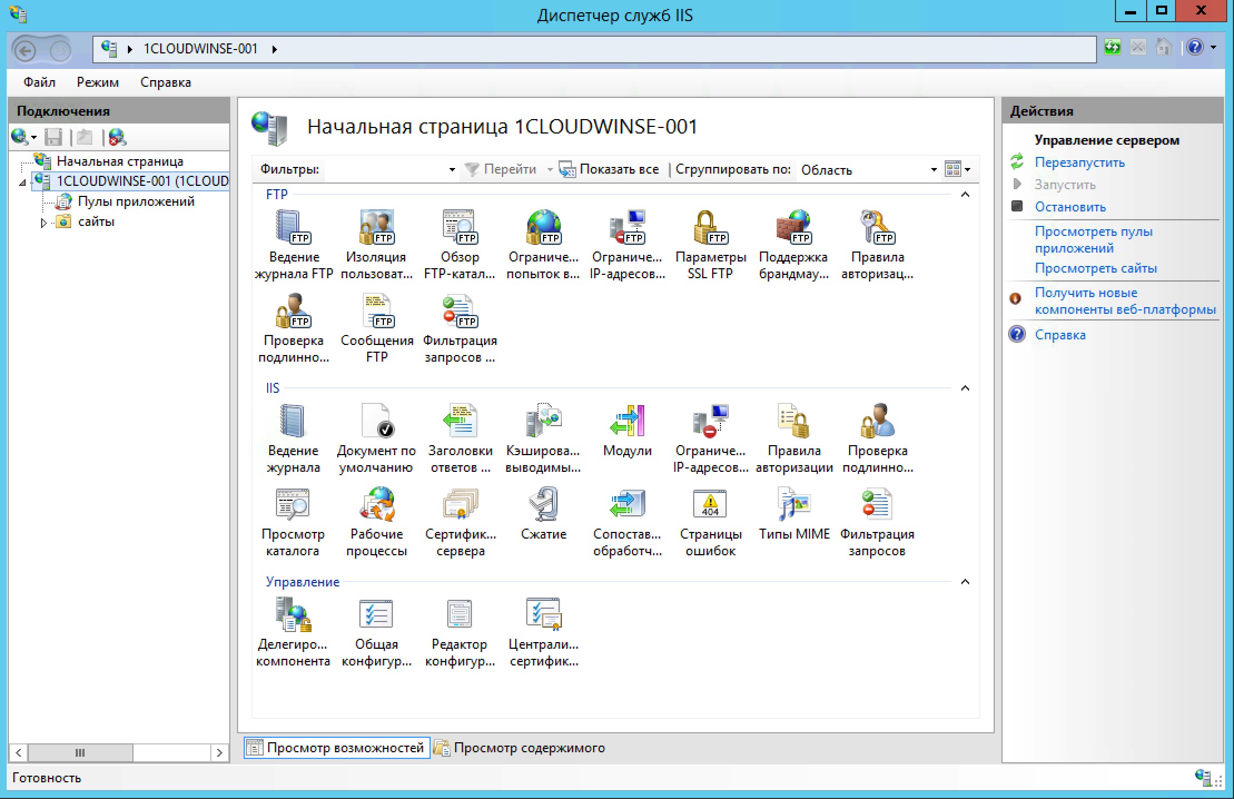Open IIS IP address restrictions icon

(710, 438)
